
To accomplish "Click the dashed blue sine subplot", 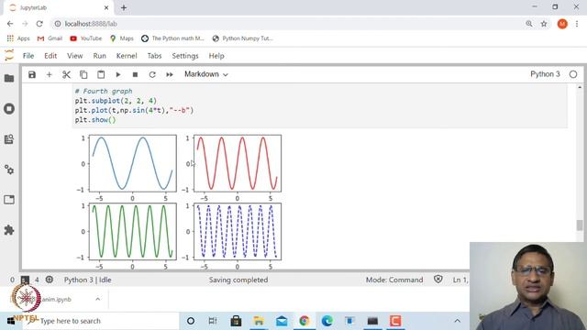I will pyautogui.click(x=238, y=231).
